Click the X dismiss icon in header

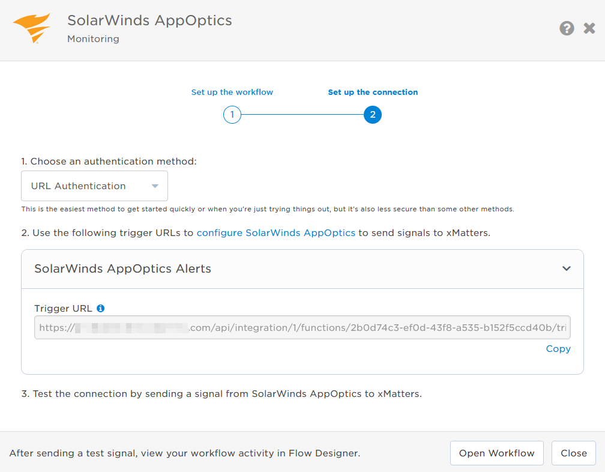point(589,28)
